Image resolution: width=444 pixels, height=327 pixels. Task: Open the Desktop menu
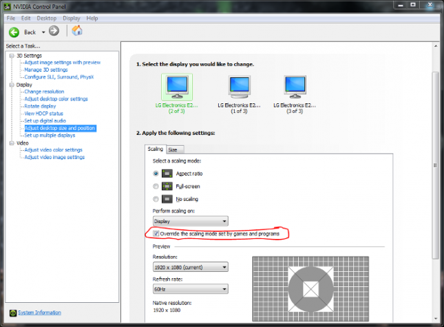47,18
